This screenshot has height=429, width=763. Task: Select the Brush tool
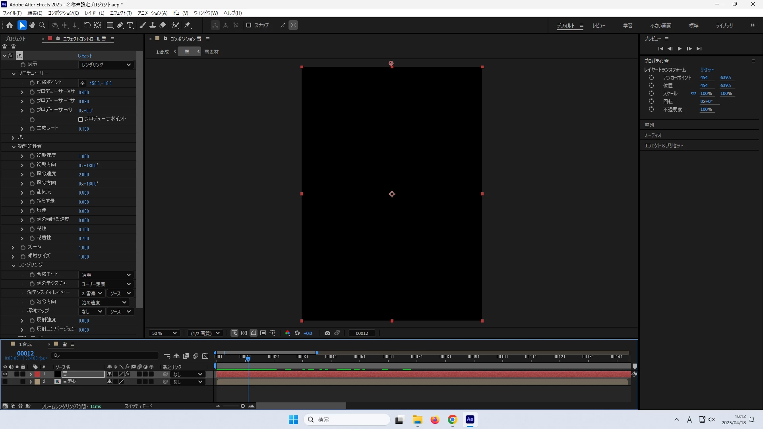point(142,25)
